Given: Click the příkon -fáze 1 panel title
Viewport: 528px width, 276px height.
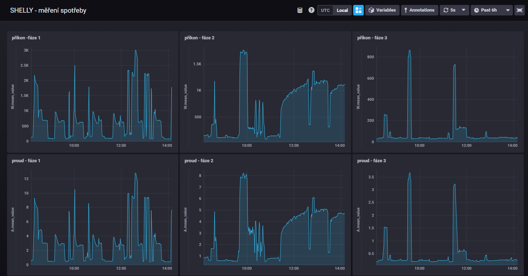Looking at the screenshot, I should pyautogui.click(x=26, y=38).
